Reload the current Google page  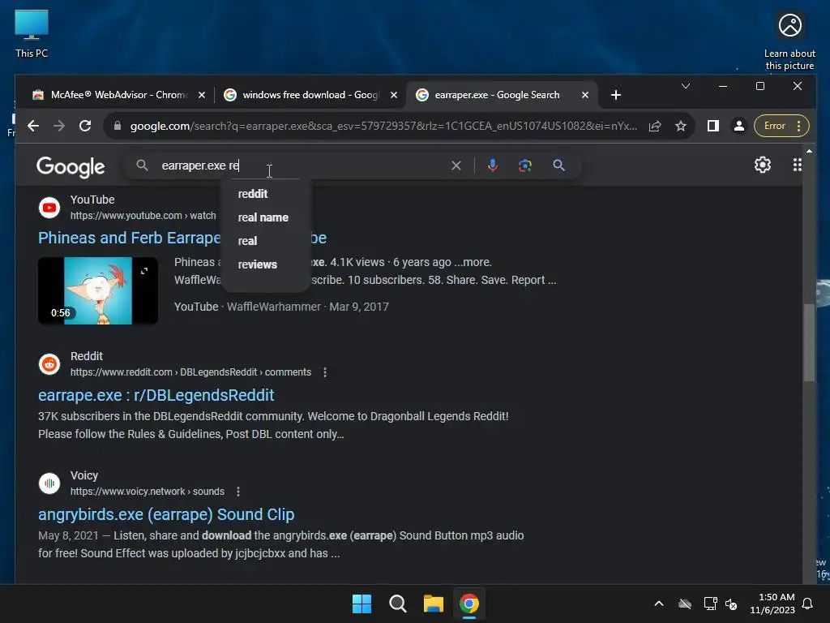84,126
